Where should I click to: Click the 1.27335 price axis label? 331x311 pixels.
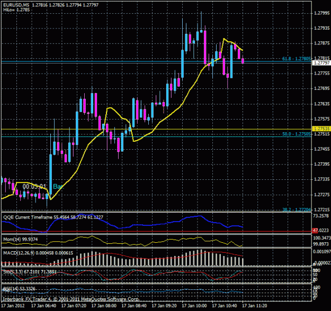pyautogui.click(x=321, y=179)
